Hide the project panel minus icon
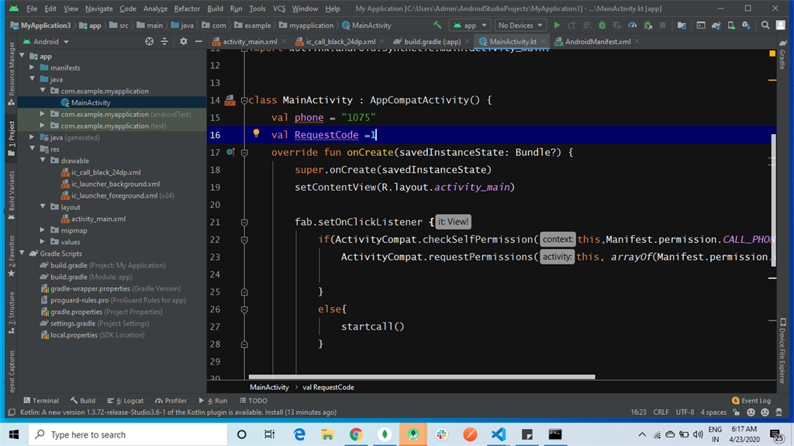This screenshot has width=794, height=446. (198, 42)
